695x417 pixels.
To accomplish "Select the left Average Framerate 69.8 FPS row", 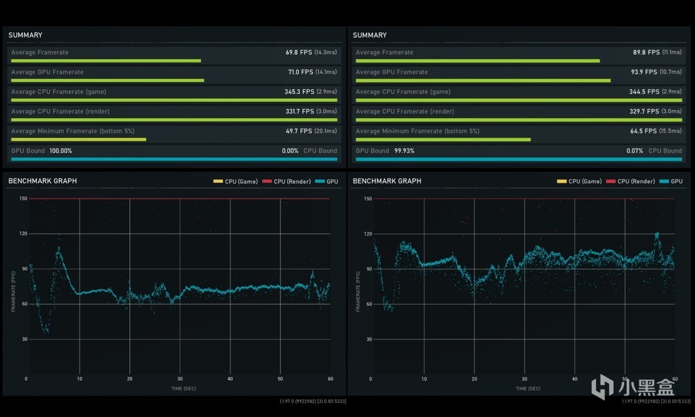I will pyautogui.click(x=174, y=55).
